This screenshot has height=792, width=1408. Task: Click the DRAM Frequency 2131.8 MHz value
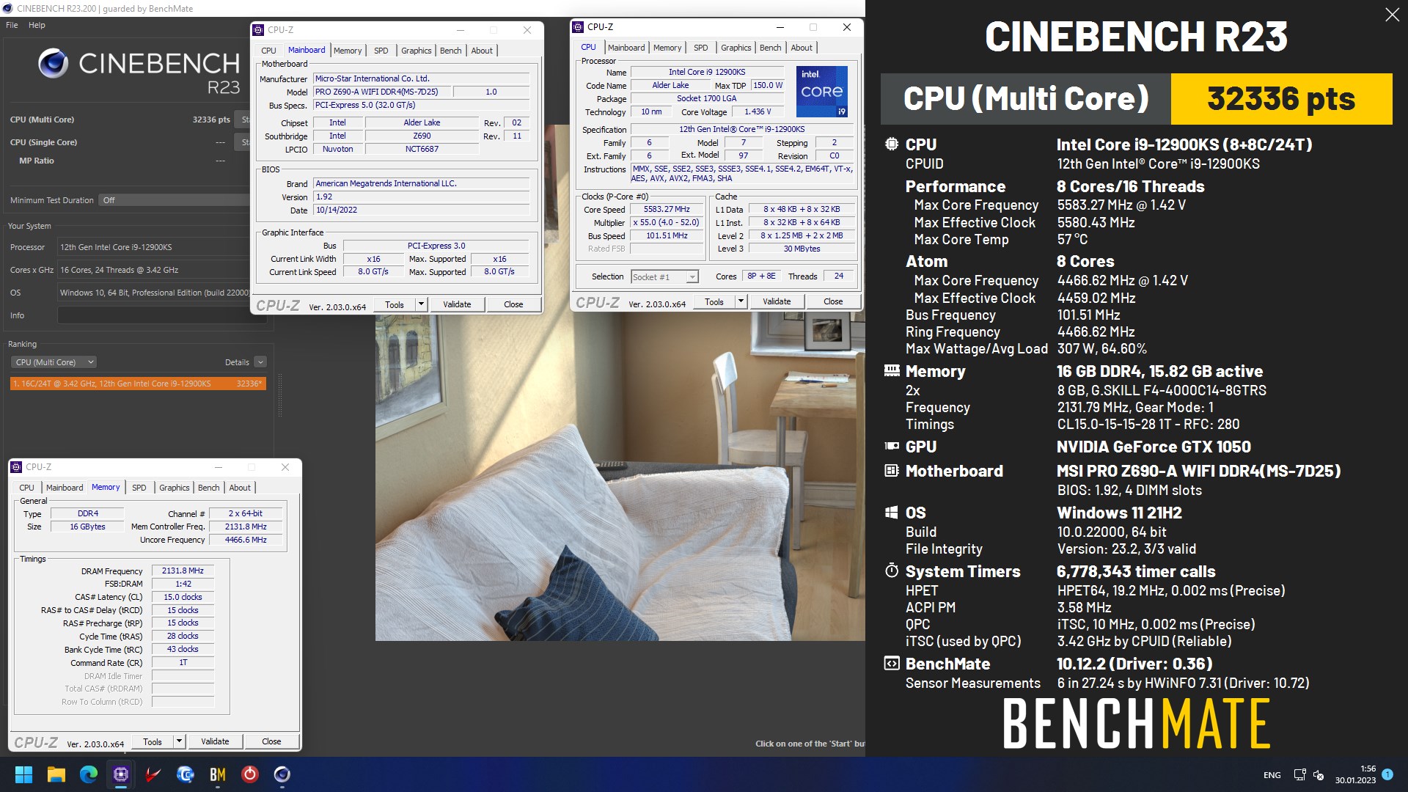(183, 571)
